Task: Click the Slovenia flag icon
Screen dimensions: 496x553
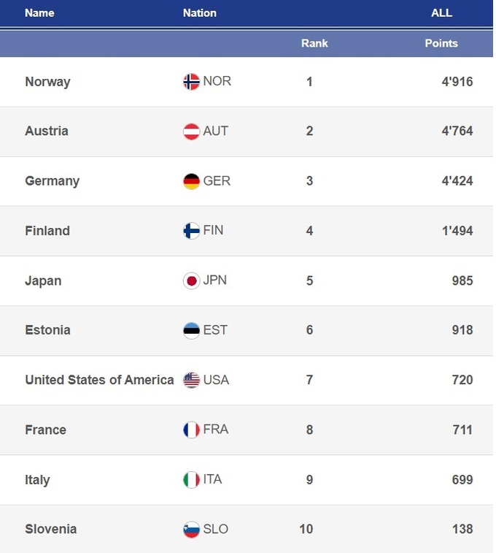Action: [x=191, y=530]
